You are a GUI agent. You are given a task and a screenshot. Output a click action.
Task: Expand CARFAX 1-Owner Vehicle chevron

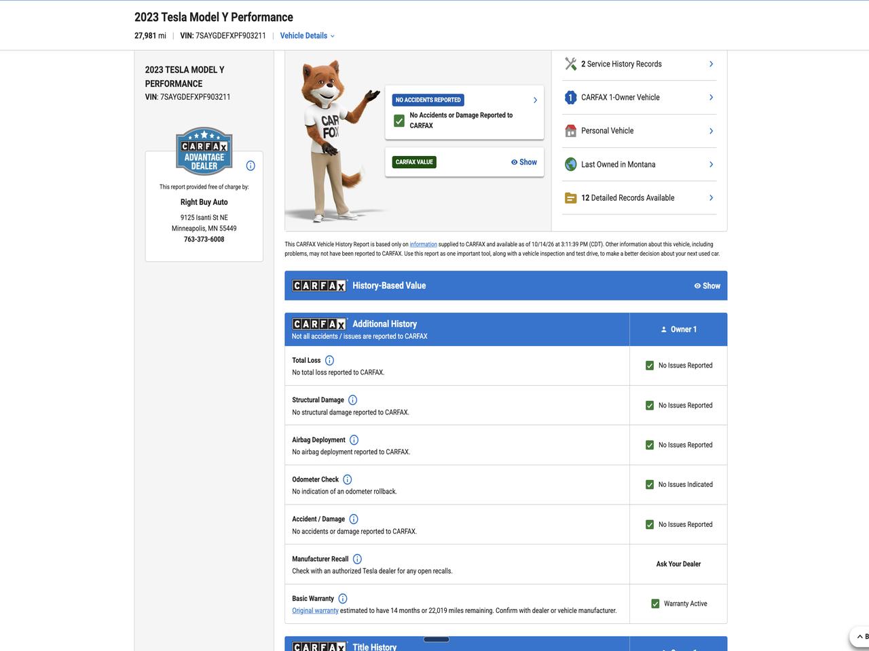click(711, 98)
